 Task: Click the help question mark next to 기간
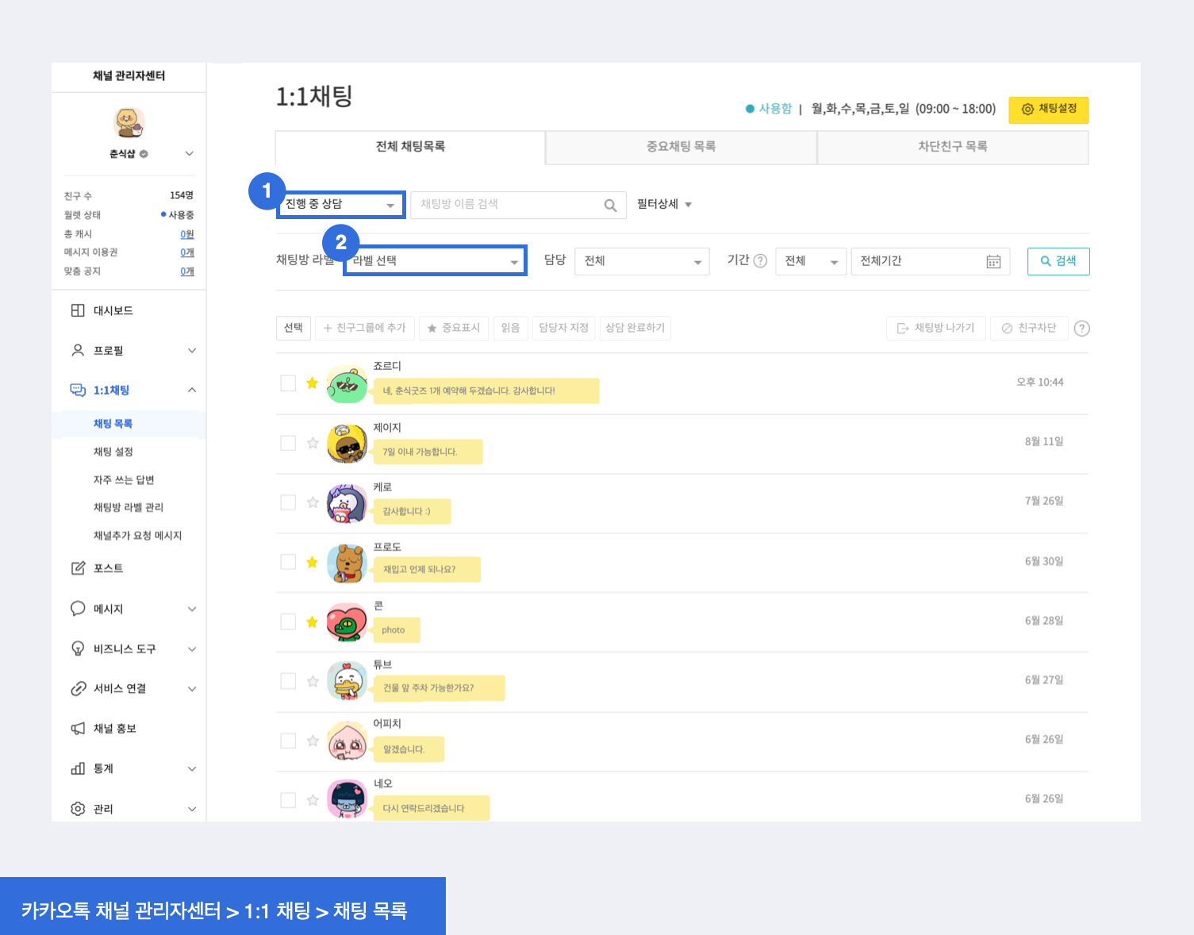(760, 261)
